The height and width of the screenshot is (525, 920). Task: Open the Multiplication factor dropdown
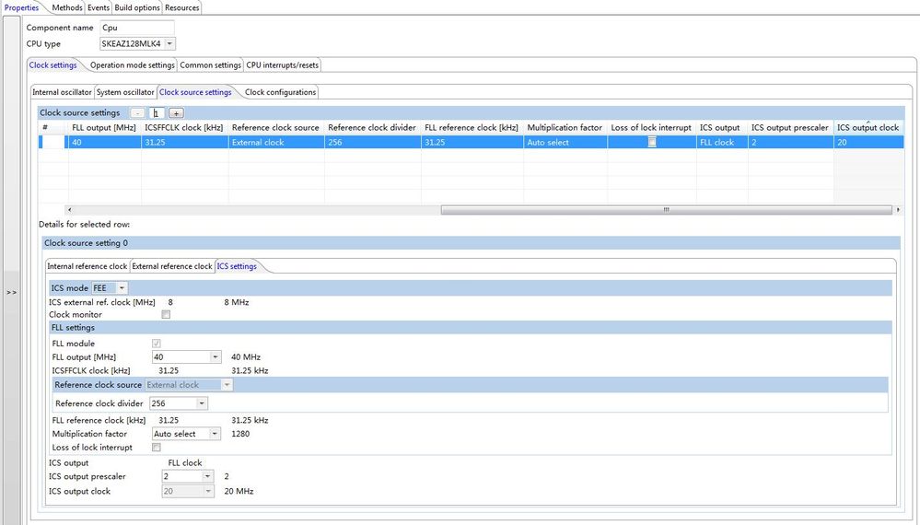[215, 434]
